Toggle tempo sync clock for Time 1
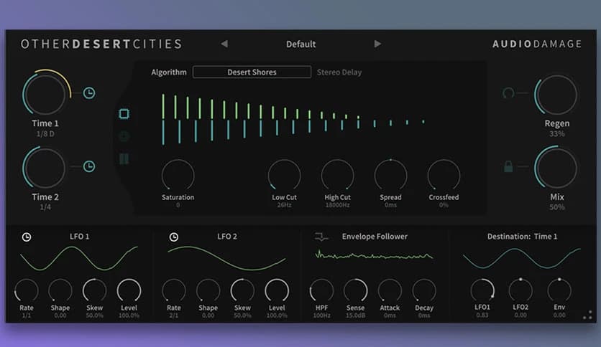The height and width of the screenshot is (347, 601). click(x=89, y=93)
